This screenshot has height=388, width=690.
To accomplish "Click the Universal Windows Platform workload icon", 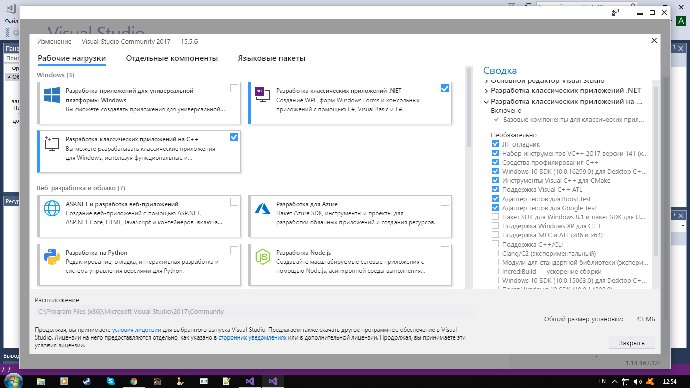I will click(52, 96).
